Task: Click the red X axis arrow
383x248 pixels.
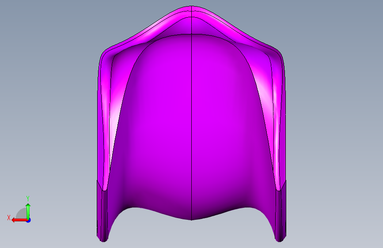Action: [19, 220]
